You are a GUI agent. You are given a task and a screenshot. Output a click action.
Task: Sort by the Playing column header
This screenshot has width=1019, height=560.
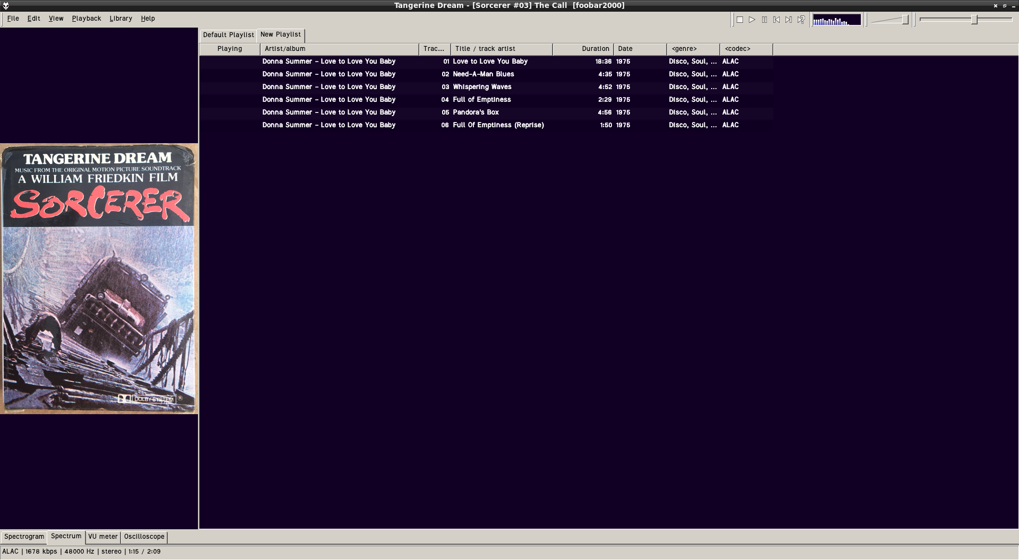(x=230, y=49)
